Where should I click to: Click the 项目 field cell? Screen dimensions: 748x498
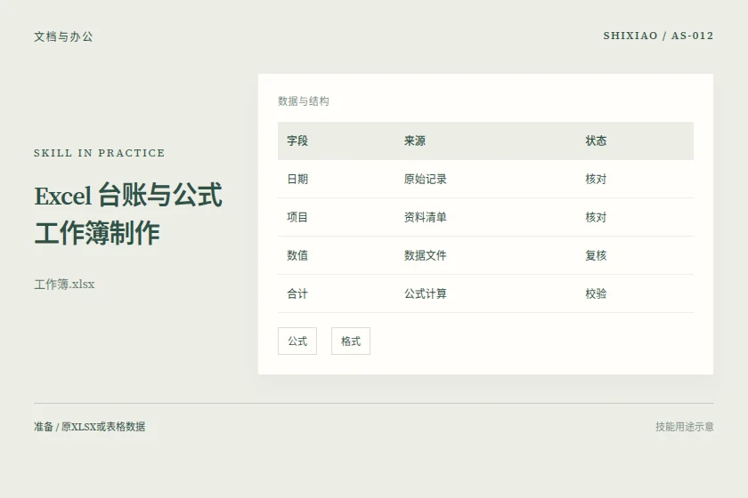297,217
